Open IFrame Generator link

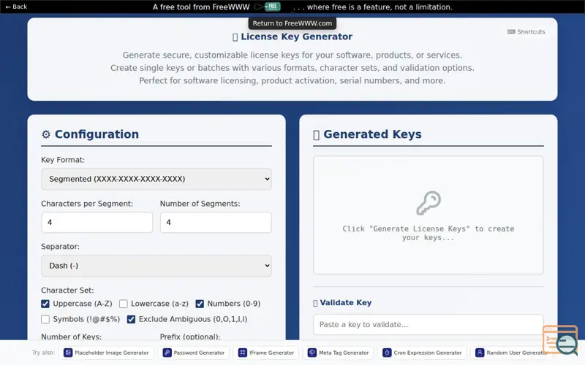pos(266,353)
